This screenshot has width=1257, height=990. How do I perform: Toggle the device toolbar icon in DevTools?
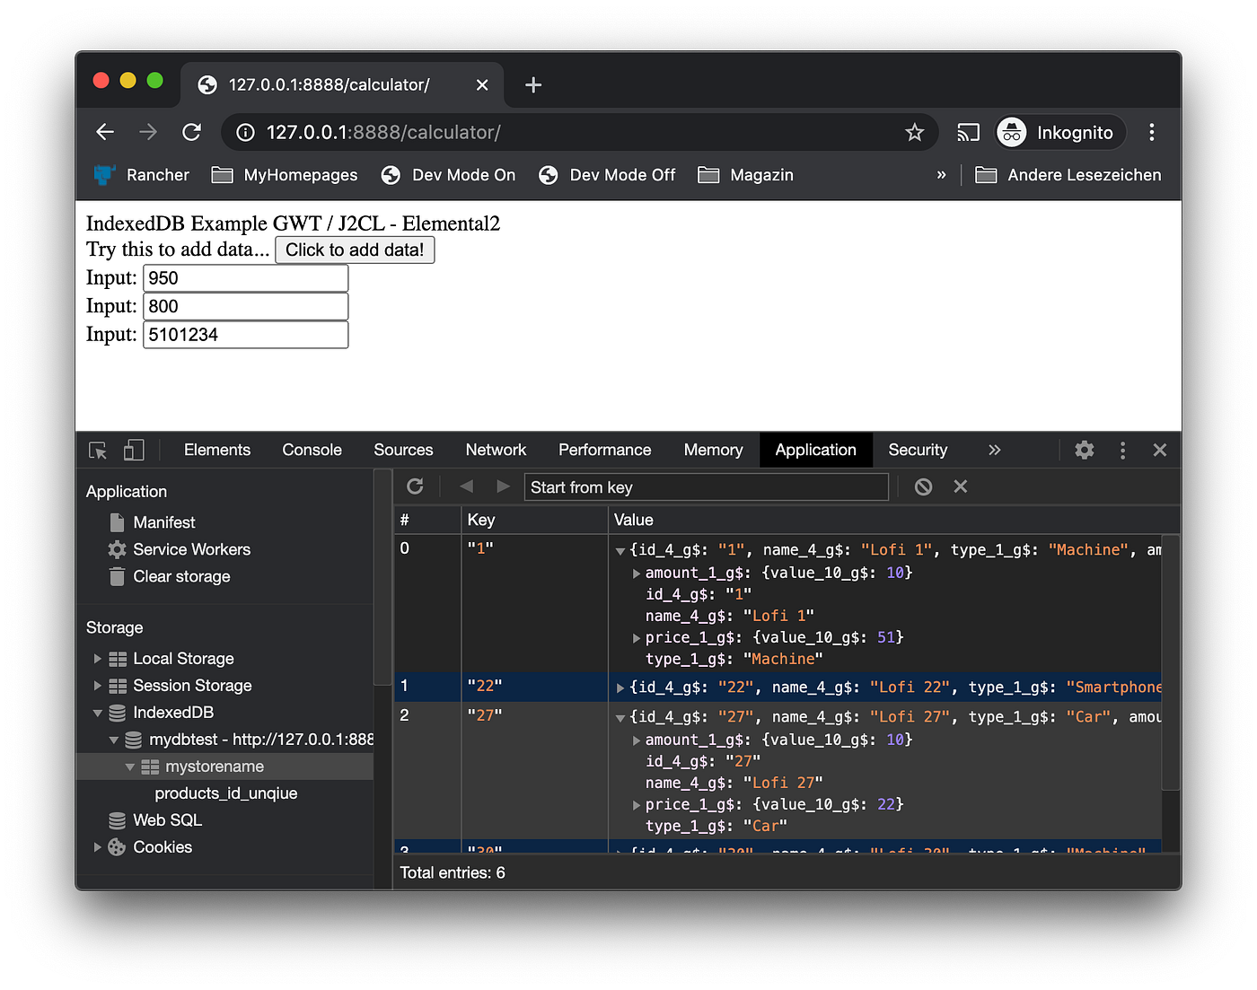coord(134,451)
